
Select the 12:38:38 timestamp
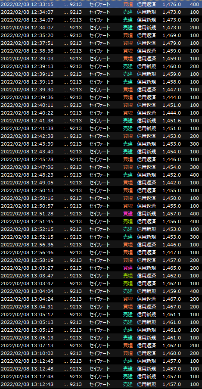(27, 51)
